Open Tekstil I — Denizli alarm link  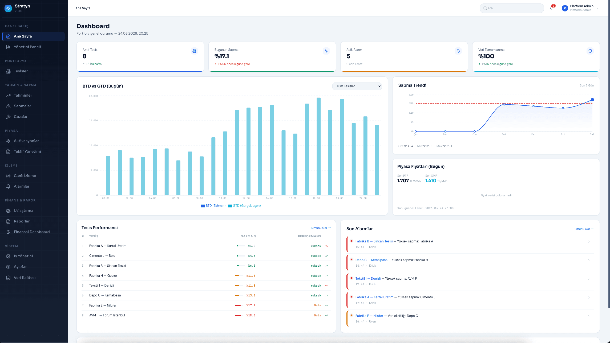click(x=368, y=279)
